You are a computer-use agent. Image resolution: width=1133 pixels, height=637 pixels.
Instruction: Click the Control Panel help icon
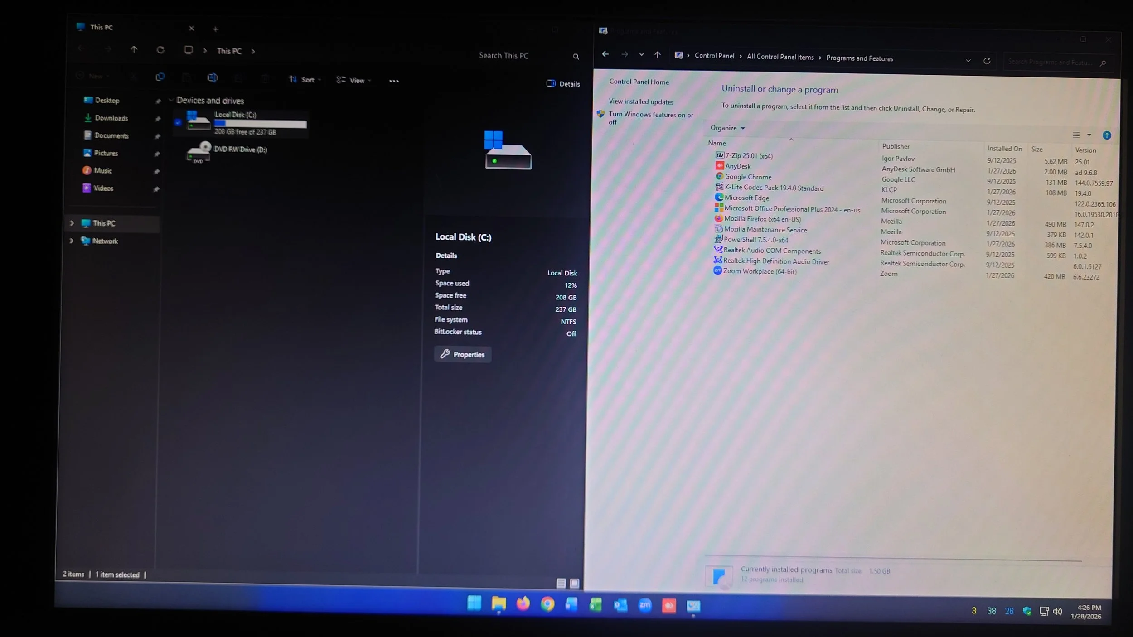1106,135
